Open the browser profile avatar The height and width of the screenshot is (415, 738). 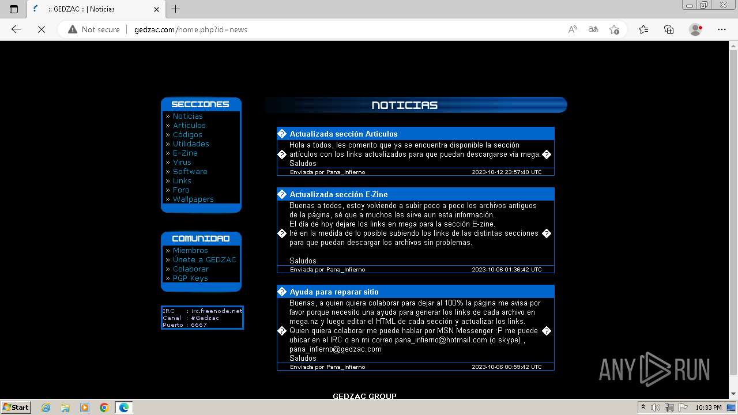tap(695, 29)
